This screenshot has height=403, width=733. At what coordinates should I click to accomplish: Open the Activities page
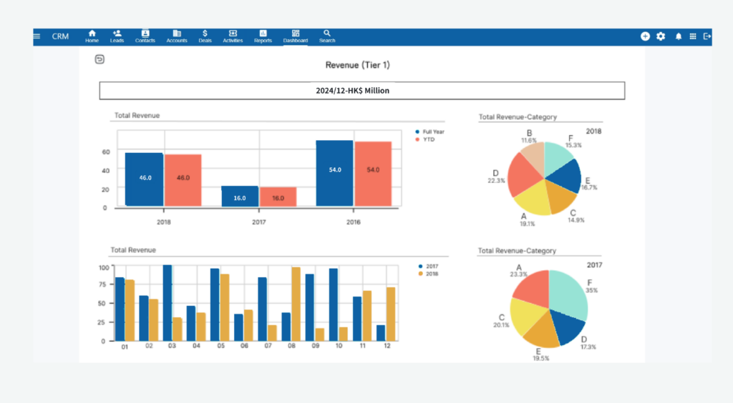233,36
